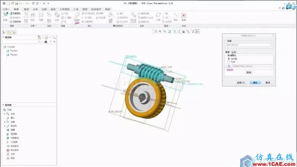Create a datum 平面 plane

159,17
